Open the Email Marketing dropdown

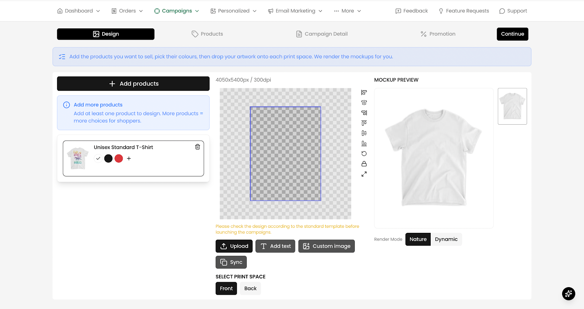295,11
